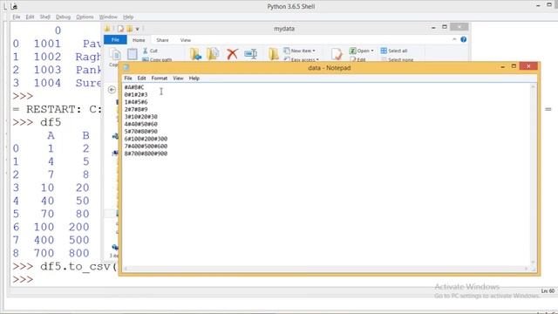
Task: Open Notepad File menu
Action: pyautogui.click(x=128, y=78)
